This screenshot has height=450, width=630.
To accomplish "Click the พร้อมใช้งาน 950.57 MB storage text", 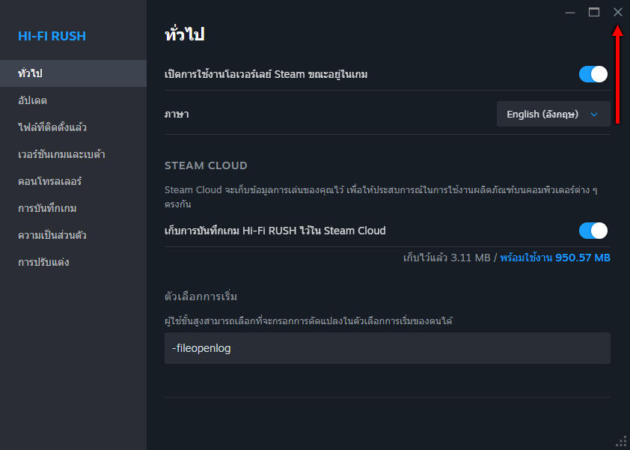I will (555, 258).
